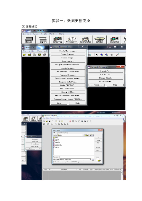Switch to Image Area Options tab
Screen dimensions: 142x201
[x=62, y=133]
